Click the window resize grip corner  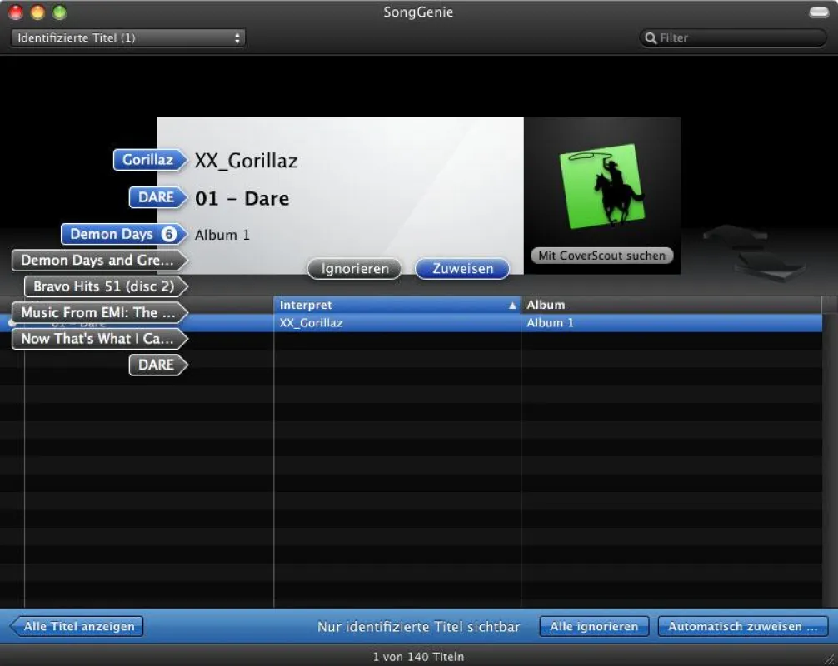830,659
